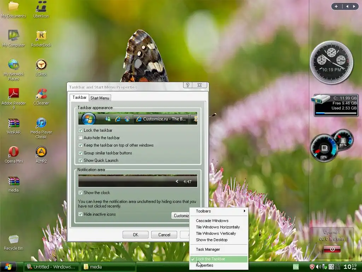The width and height of the screenshot is (362, 272).
Task: Select the UberIcon desktop shortcut
Action: 41,9
